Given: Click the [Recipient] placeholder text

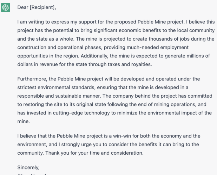Looking at the screenshot, I should tap(43, 7).
